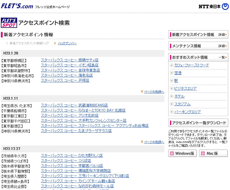Open スターバックス つくば店 link
The image size is (230, 190).
(x=66, y=161)
